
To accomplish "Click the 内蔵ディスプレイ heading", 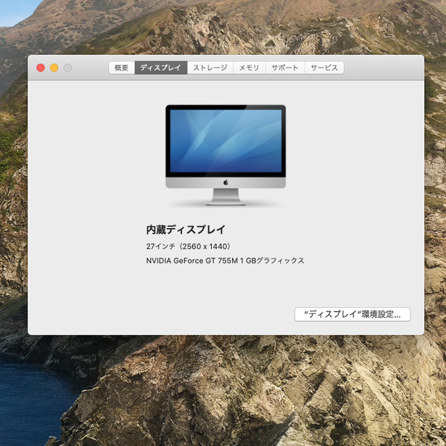I will pos(186,230).
